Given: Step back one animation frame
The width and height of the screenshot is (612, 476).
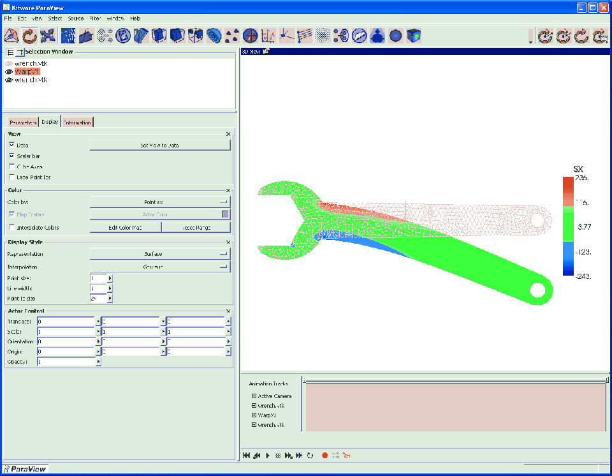Looking at the screenshot, I should pos(257,456).
